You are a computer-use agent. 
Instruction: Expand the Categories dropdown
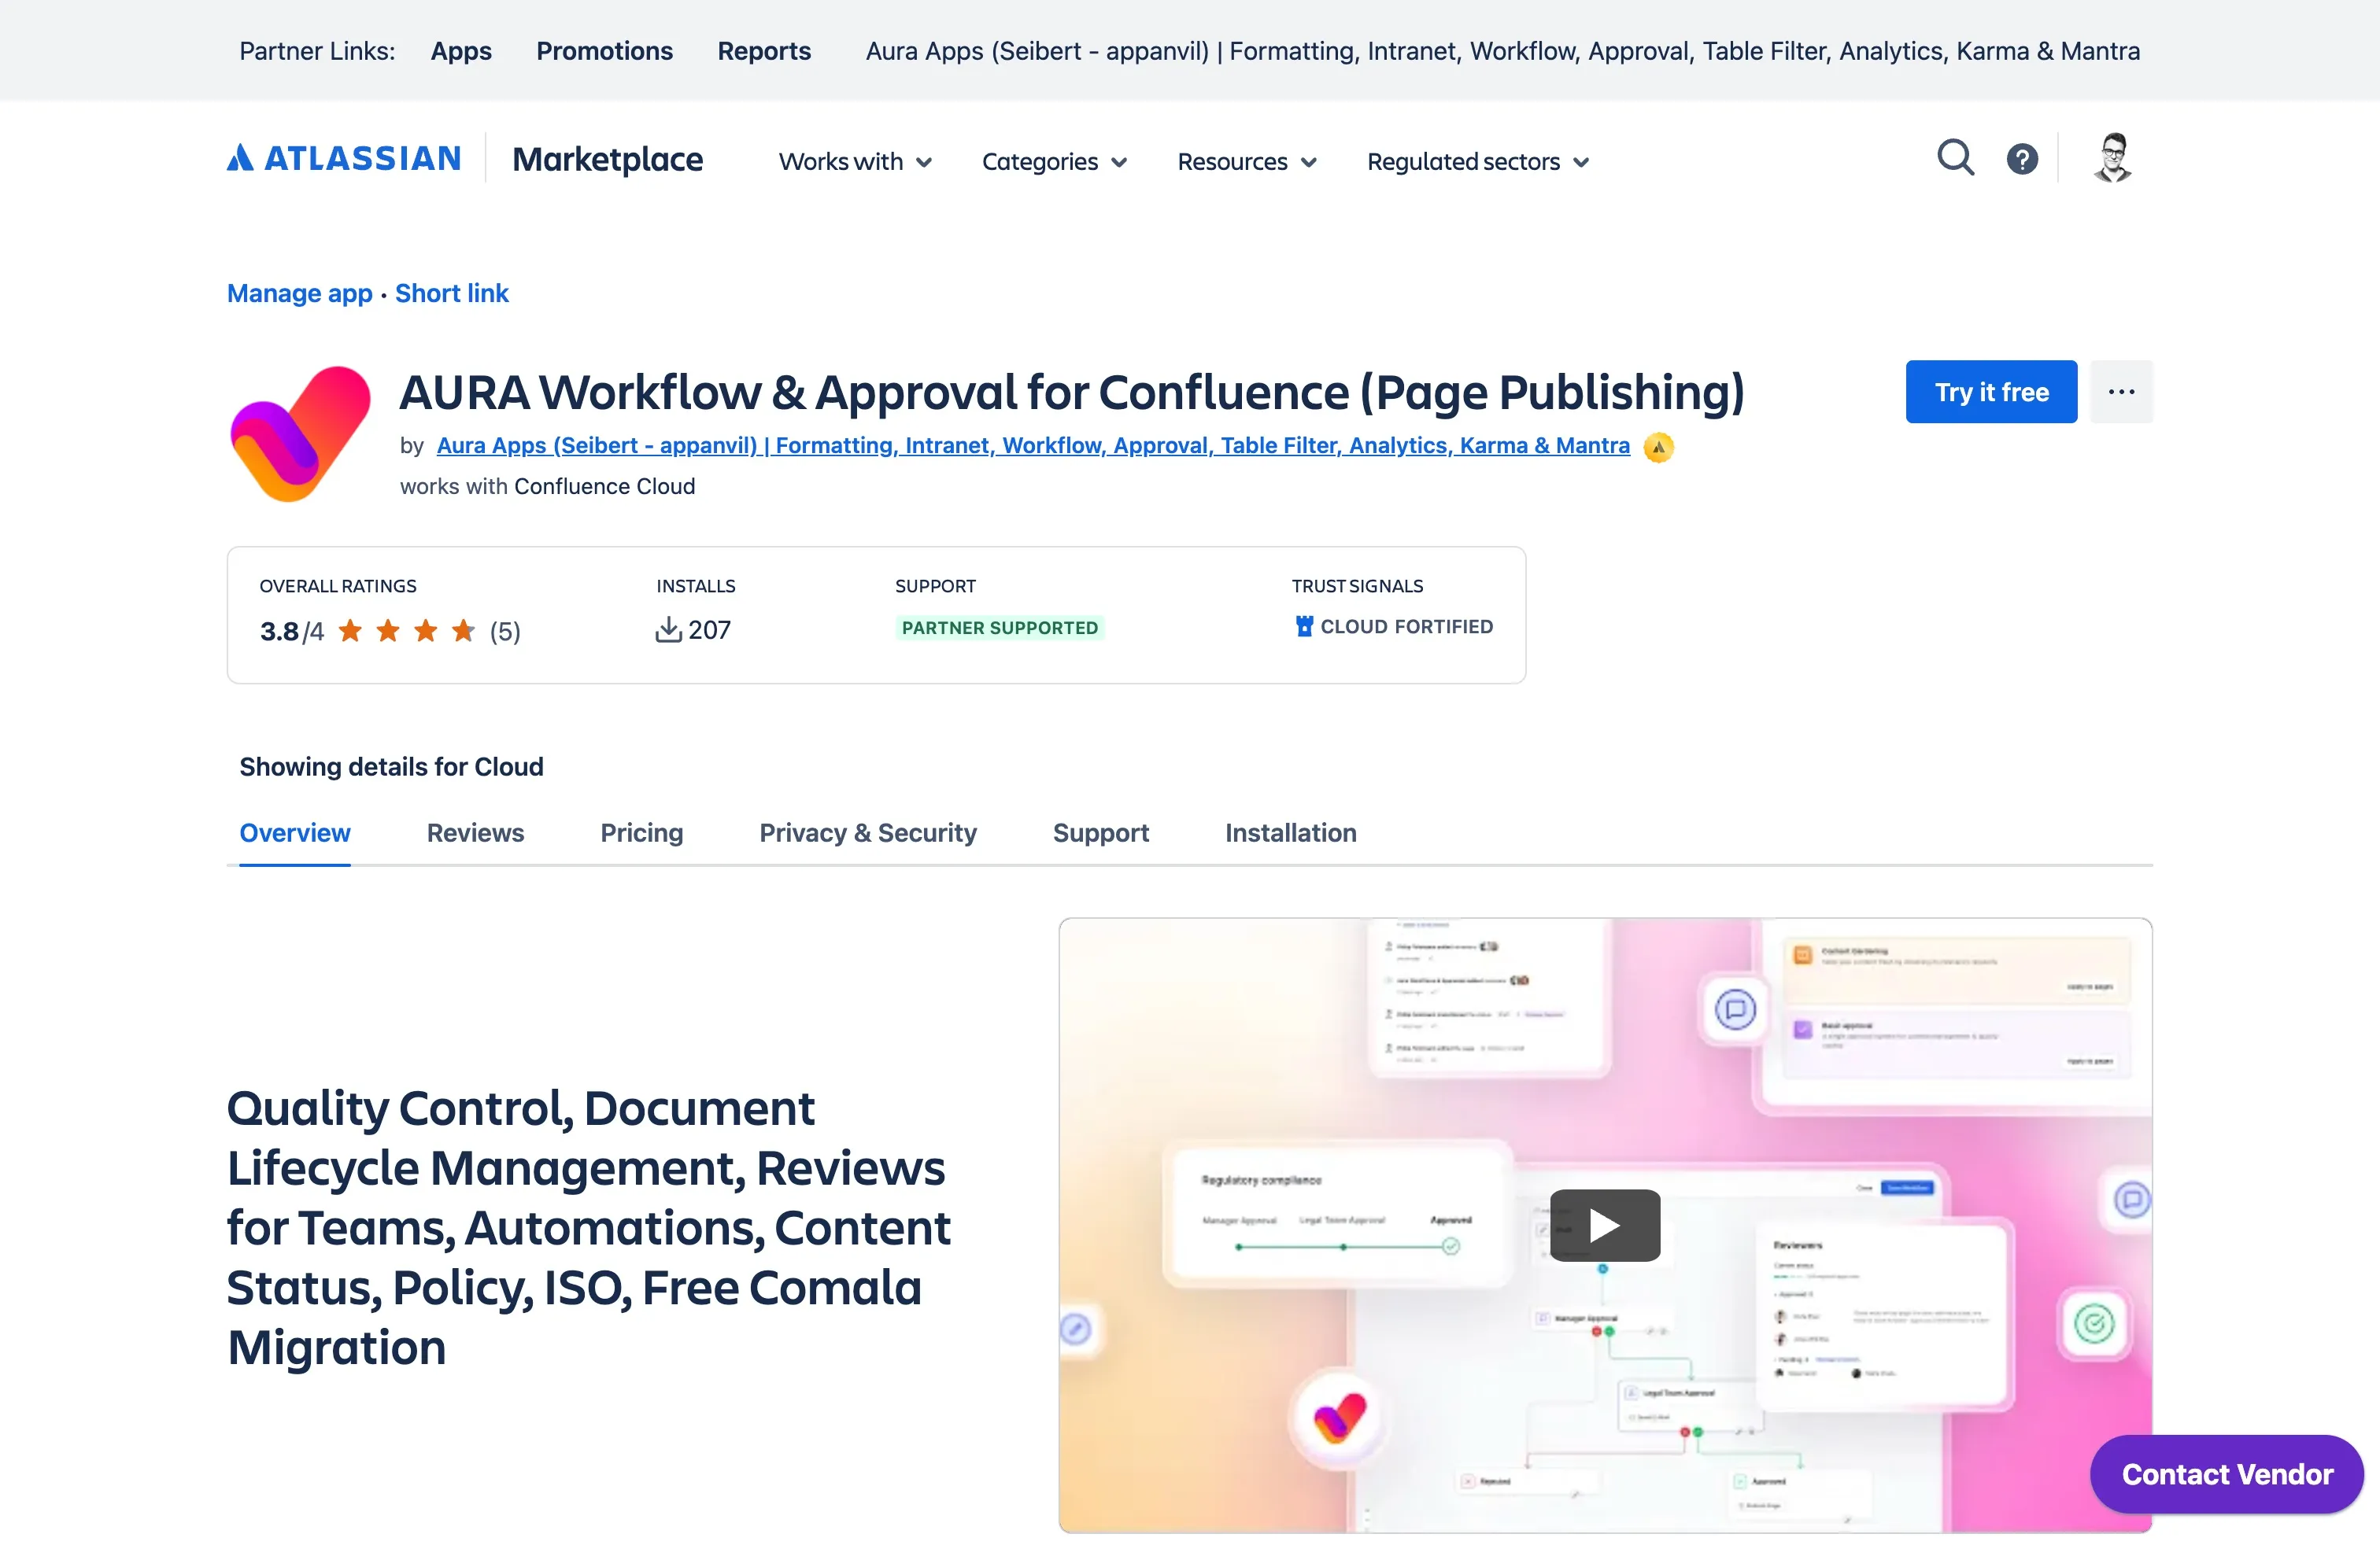[x=1054, y=162]
